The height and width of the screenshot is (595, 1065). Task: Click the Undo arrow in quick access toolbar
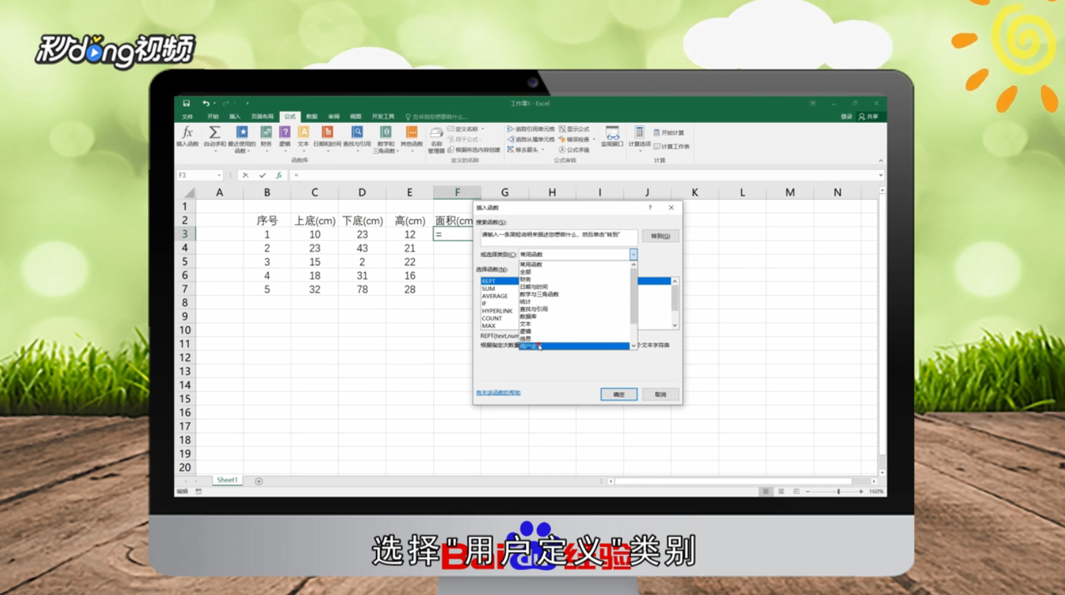coord(205,103)
